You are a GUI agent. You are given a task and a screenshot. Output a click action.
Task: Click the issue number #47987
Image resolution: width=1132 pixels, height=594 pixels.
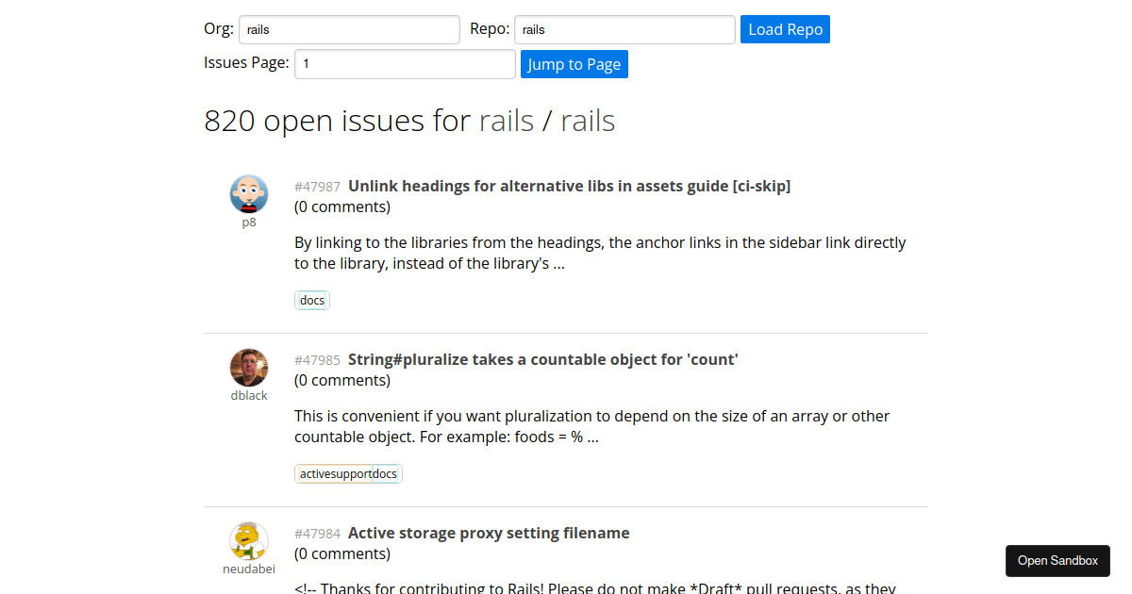pyautogui.click(x=317, y=186)
